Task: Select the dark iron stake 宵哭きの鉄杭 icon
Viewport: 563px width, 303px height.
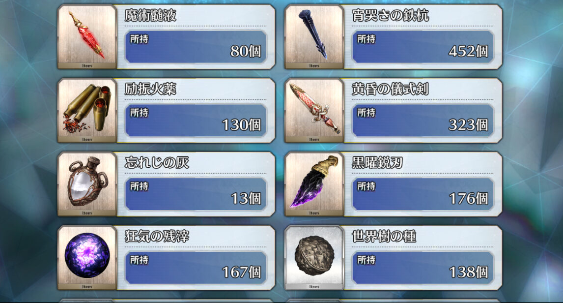Action: (x=314, y=37)
